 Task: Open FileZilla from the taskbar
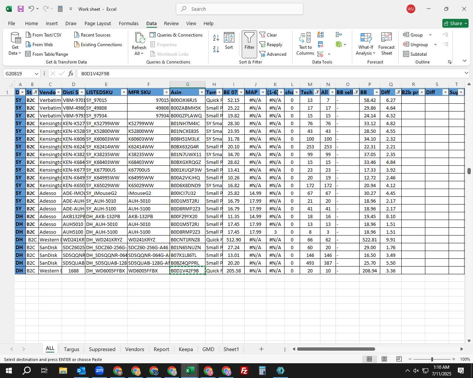tap(244, 371)
